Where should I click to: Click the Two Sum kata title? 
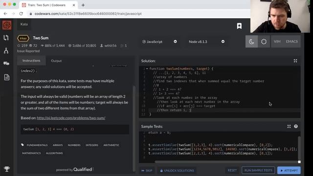point(41,38)
